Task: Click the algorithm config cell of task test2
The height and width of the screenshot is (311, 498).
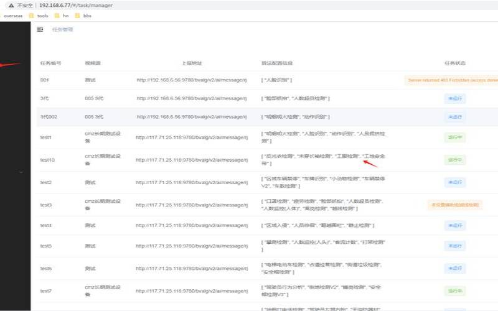Action: pyautogui.click(x=323, y=182)
